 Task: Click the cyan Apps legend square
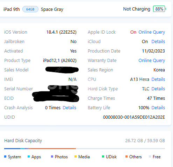tap(29, 156)
